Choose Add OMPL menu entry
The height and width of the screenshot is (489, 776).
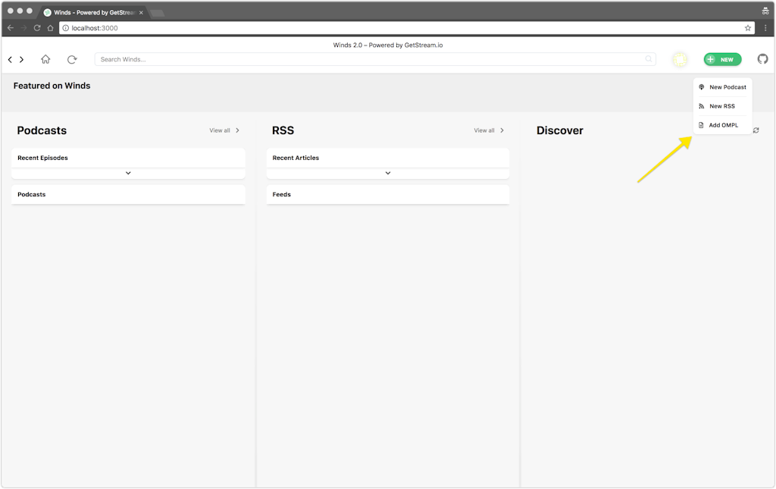[722, 125]
